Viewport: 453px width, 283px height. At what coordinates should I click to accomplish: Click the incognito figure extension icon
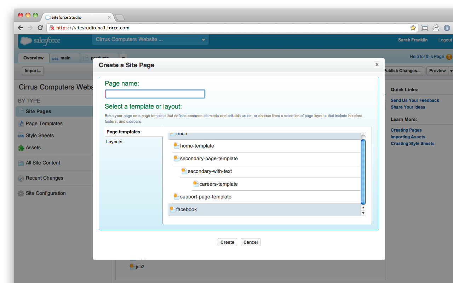[x=436, y=28]
